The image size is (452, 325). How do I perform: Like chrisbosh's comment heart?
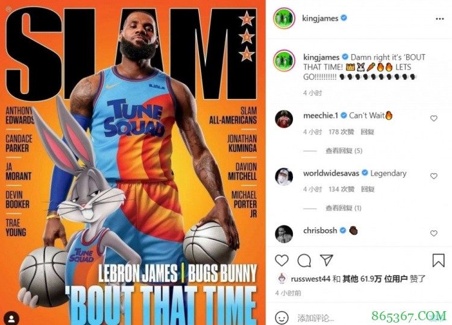[x=433, y=233]
